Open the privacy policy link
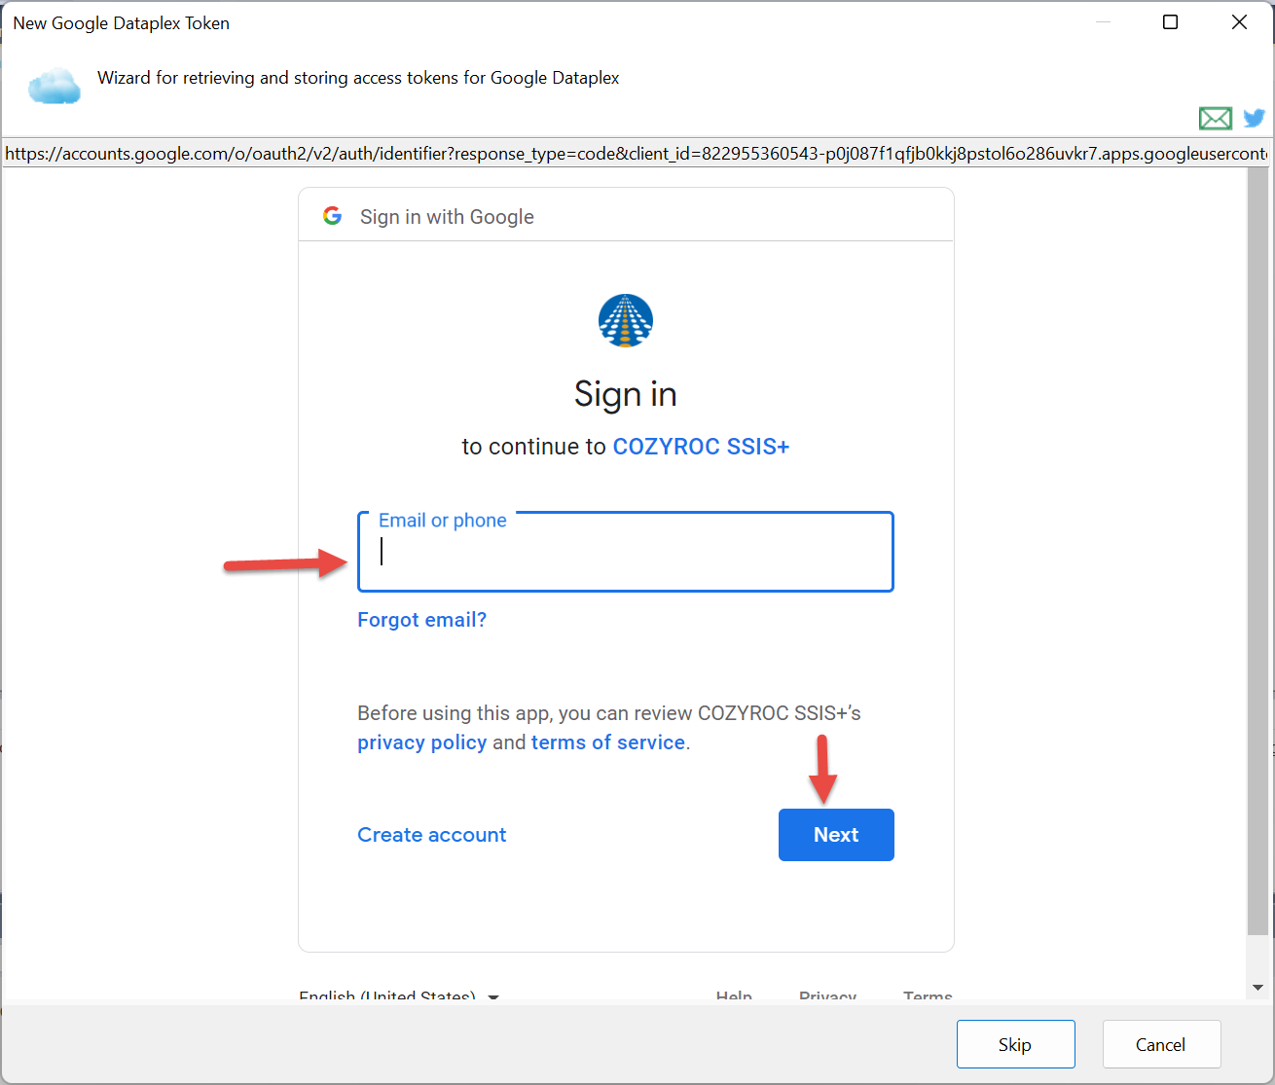This screenshot has height=1085, width=1275. point(421,742)
